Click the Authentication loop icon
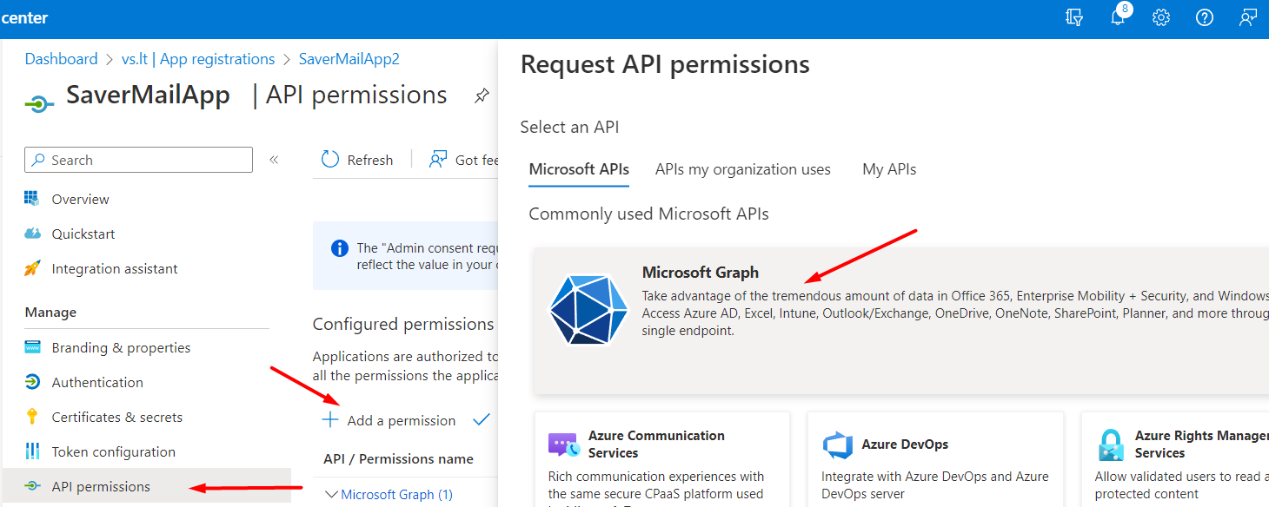 click(x=32, y=382)
